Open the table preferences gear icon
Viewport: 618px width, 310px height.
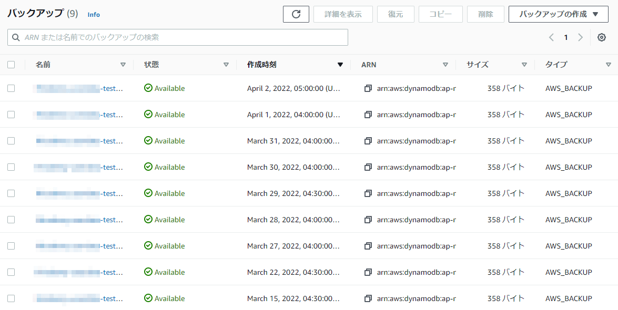pos(601,37)
